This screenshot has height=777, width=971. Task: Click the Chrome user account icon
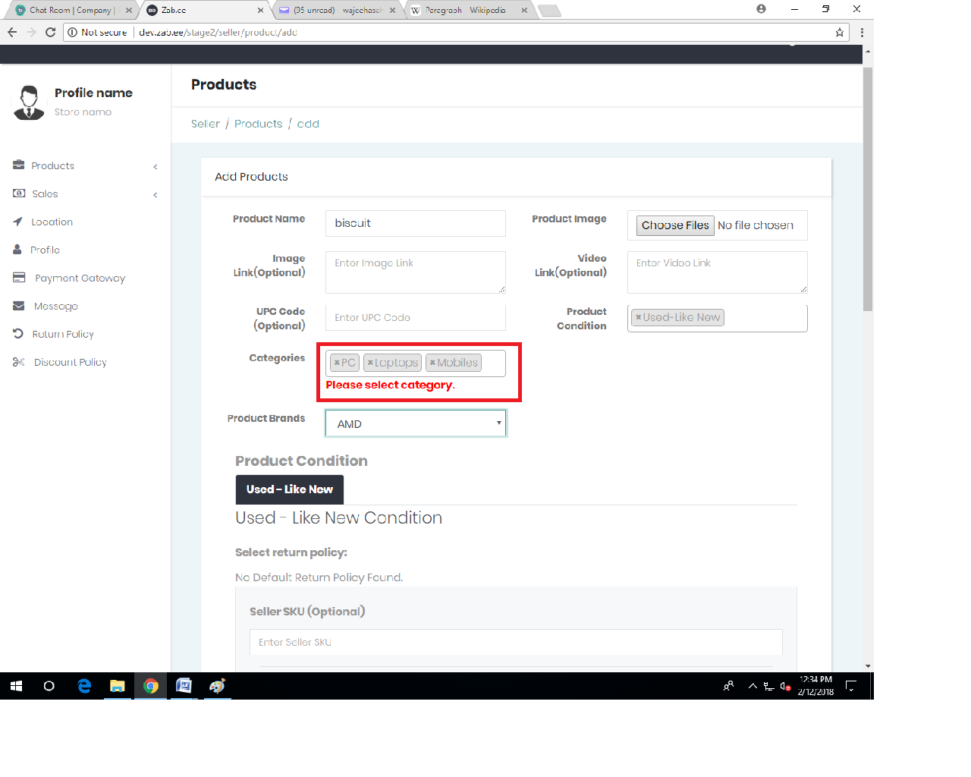[761, 9]
